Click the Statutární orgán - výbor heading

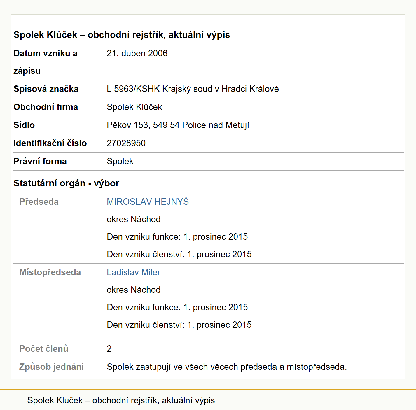click(66, 183)
